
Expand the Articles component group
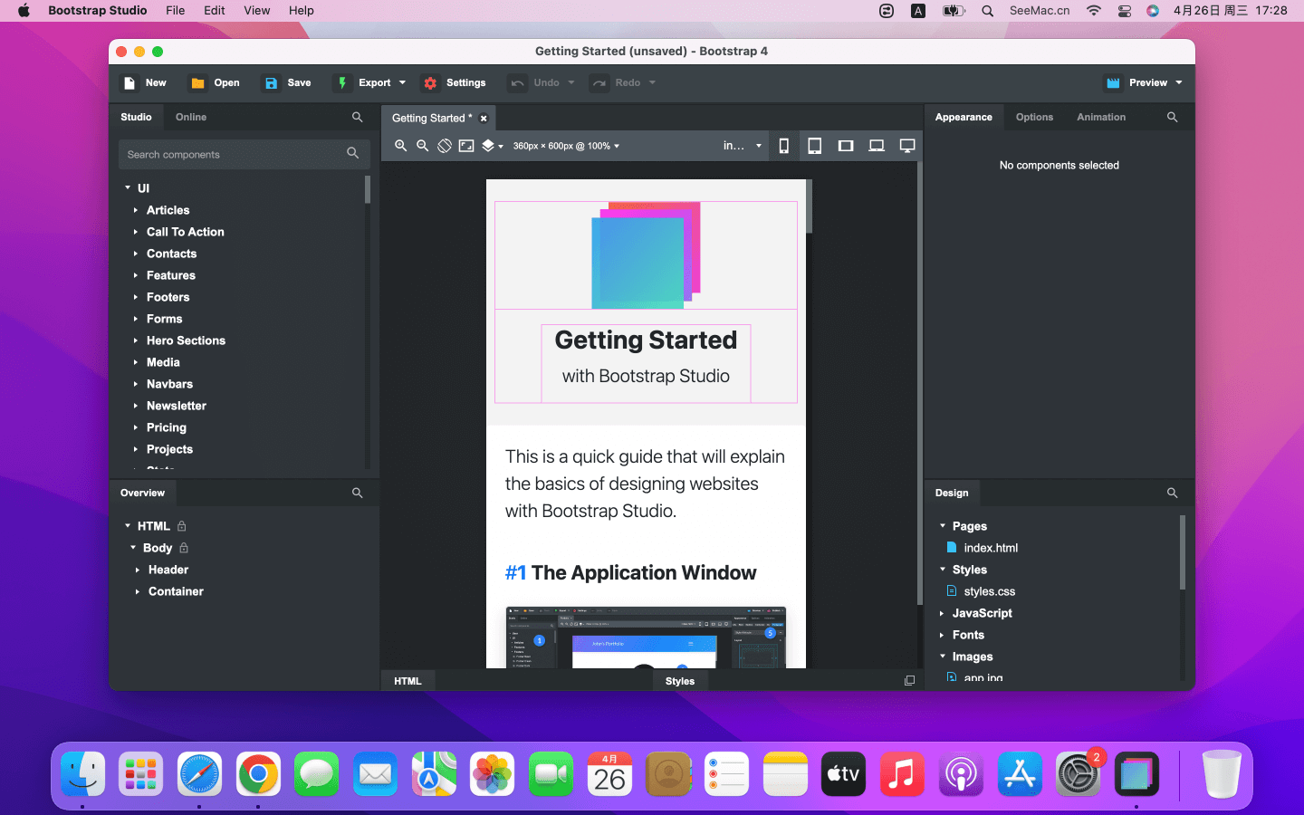[x=136, y=210]
